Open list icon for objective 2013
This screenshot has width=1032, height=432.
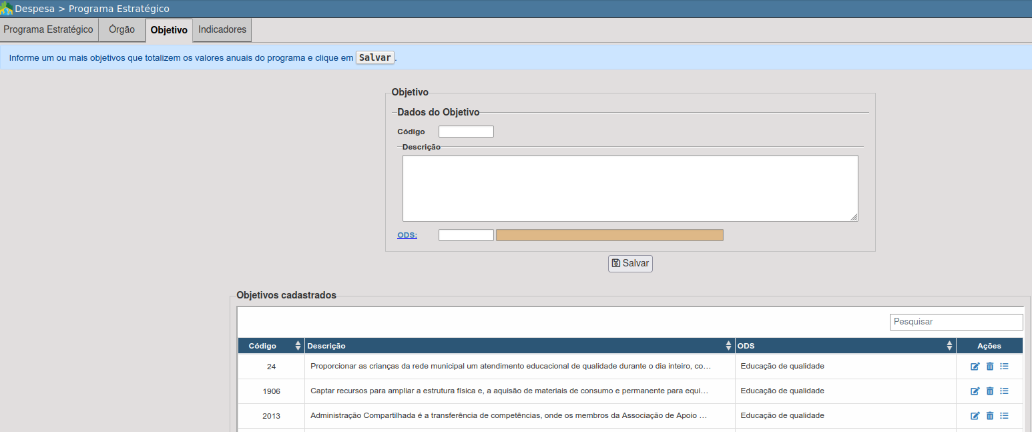[1004, 416]
